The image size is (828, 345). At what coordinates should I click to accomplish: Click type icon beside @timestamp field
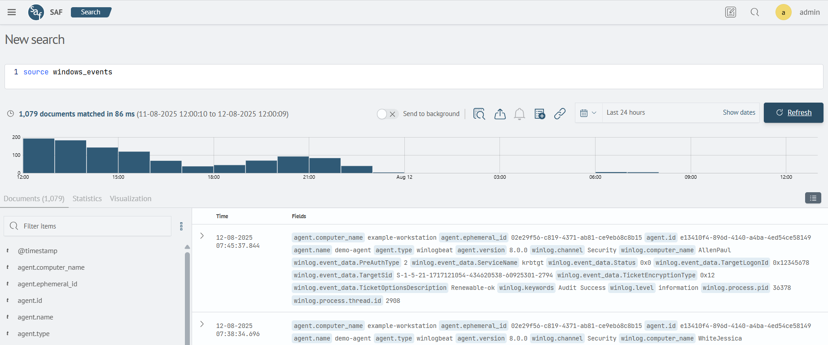pos(8,251)
